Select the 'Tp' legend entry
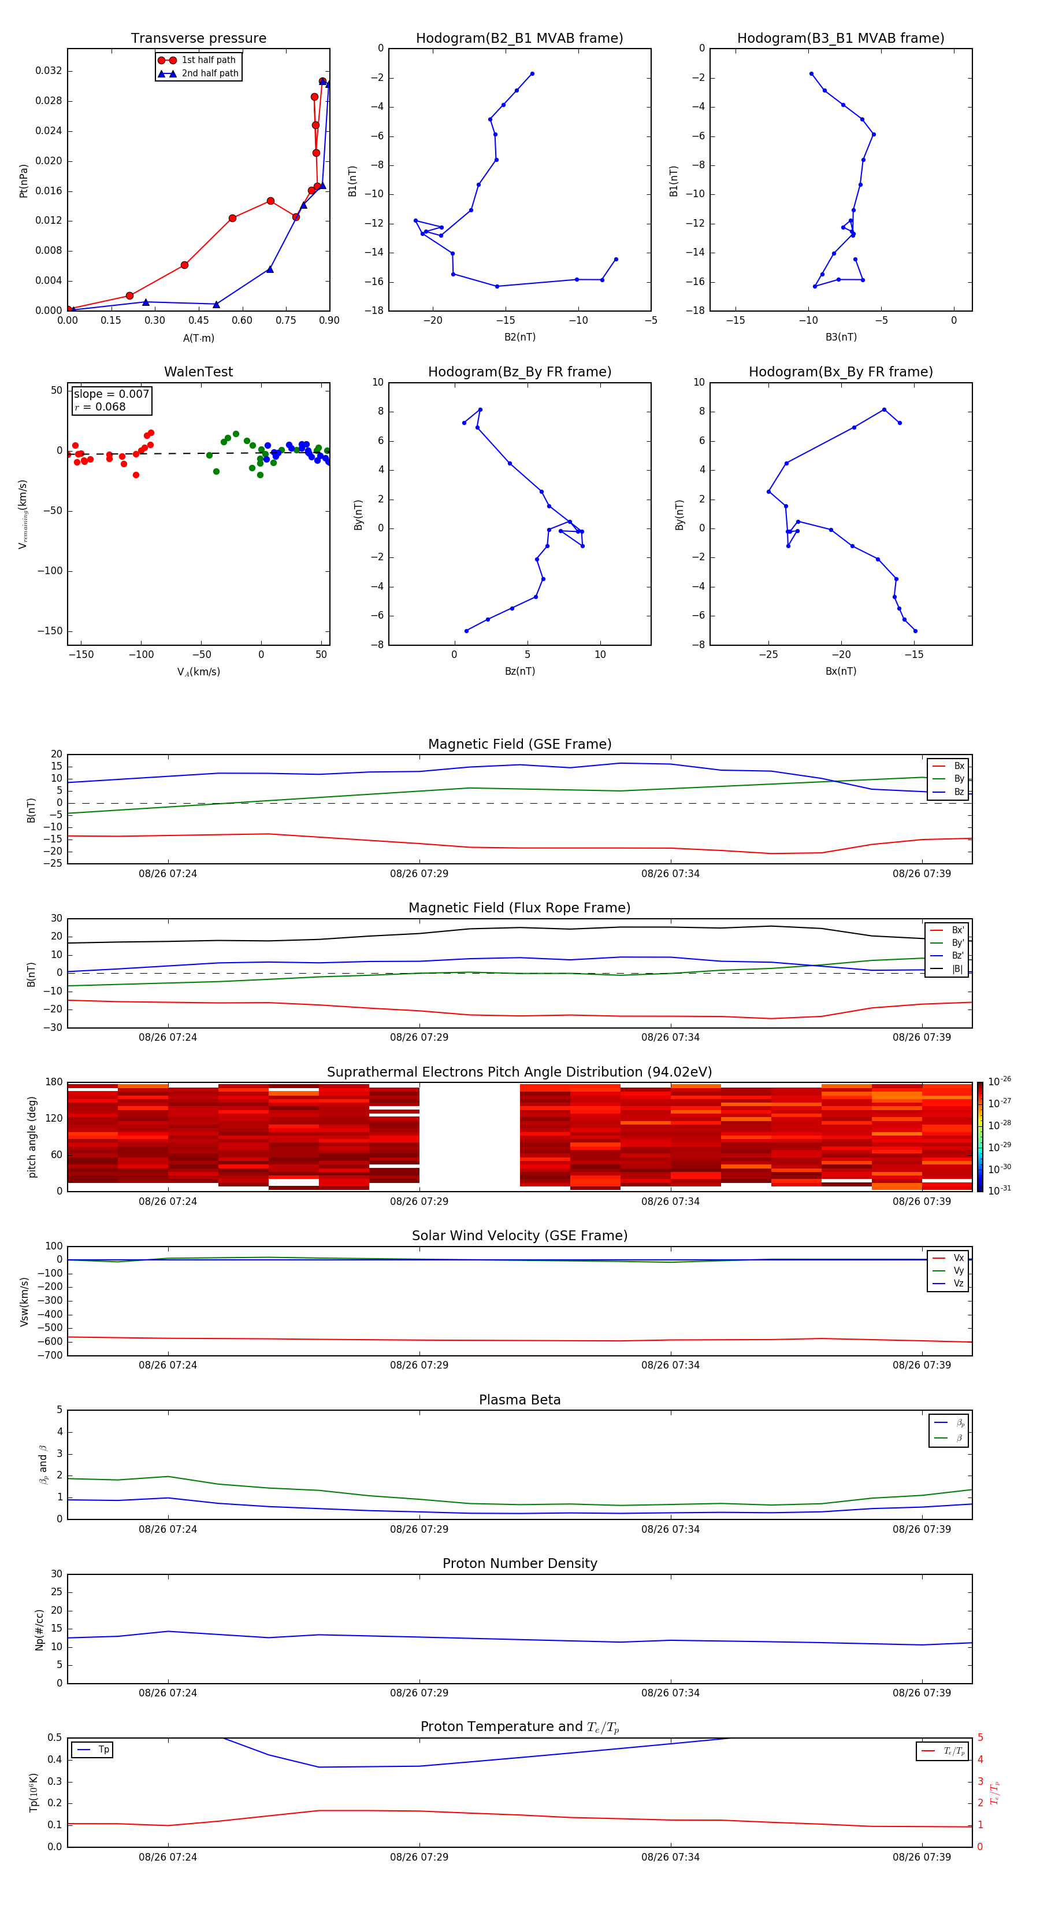The image size is (1040, 1908). 93,1750
